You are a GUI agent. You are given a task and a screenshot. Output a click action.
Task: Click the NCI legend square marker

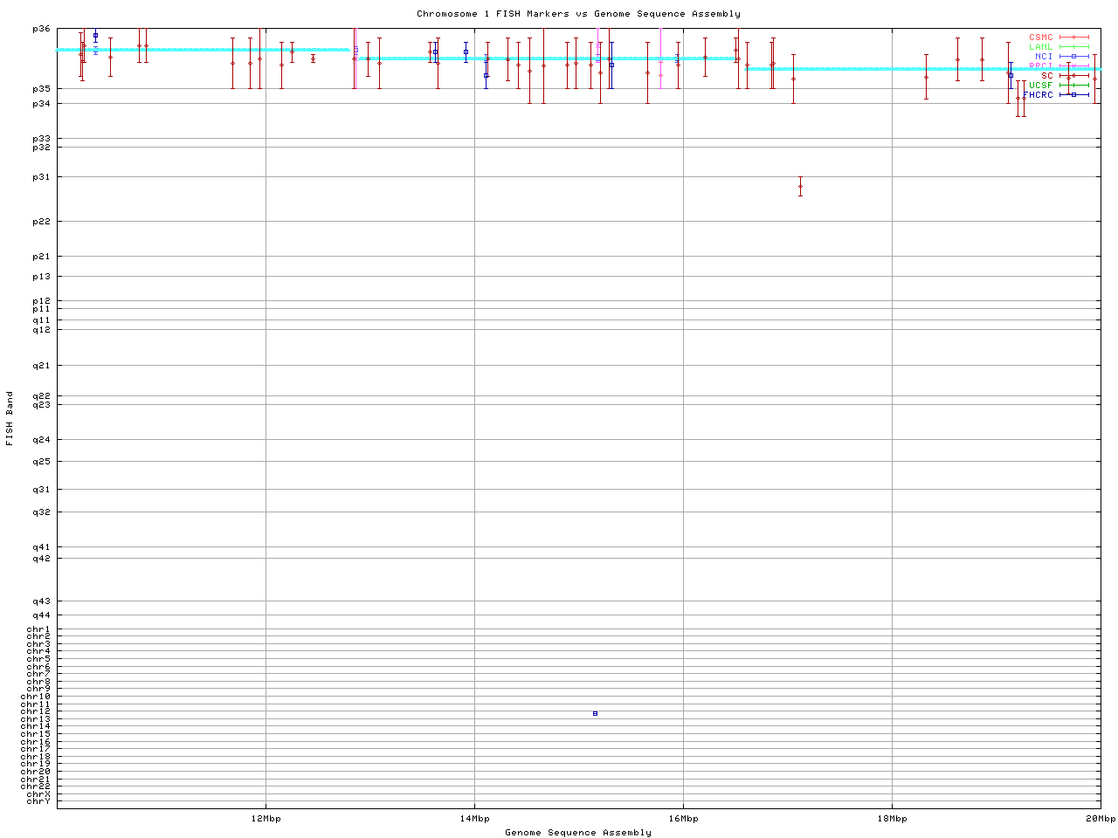tap(1073, 57)
